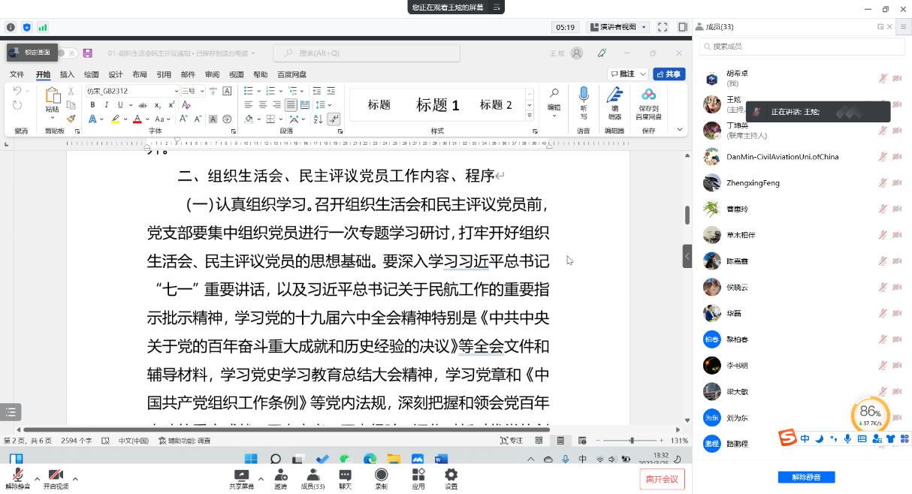
Task: Enter full screen in meeting window
Action: tap(663, 27)
